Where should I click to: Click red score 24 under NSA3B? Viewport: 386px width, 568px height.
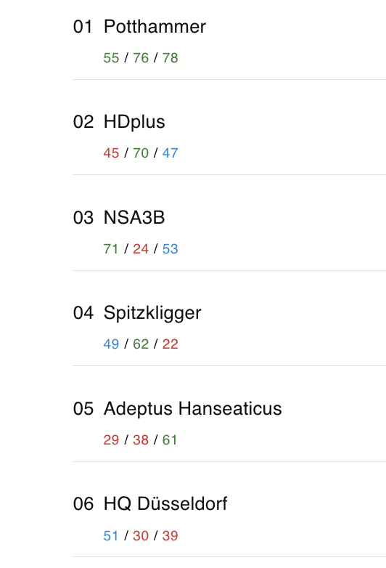pyautogui.click(x=141, y=249)
